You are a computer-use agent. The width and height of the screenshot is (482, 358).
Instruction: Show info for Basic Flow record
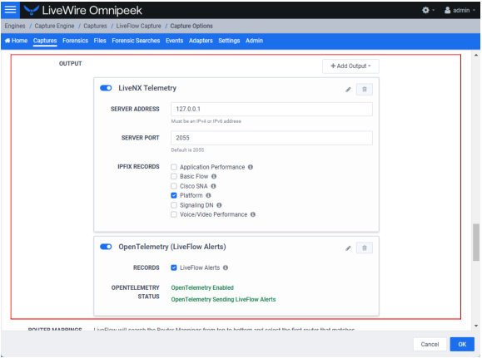coord(214,176)
